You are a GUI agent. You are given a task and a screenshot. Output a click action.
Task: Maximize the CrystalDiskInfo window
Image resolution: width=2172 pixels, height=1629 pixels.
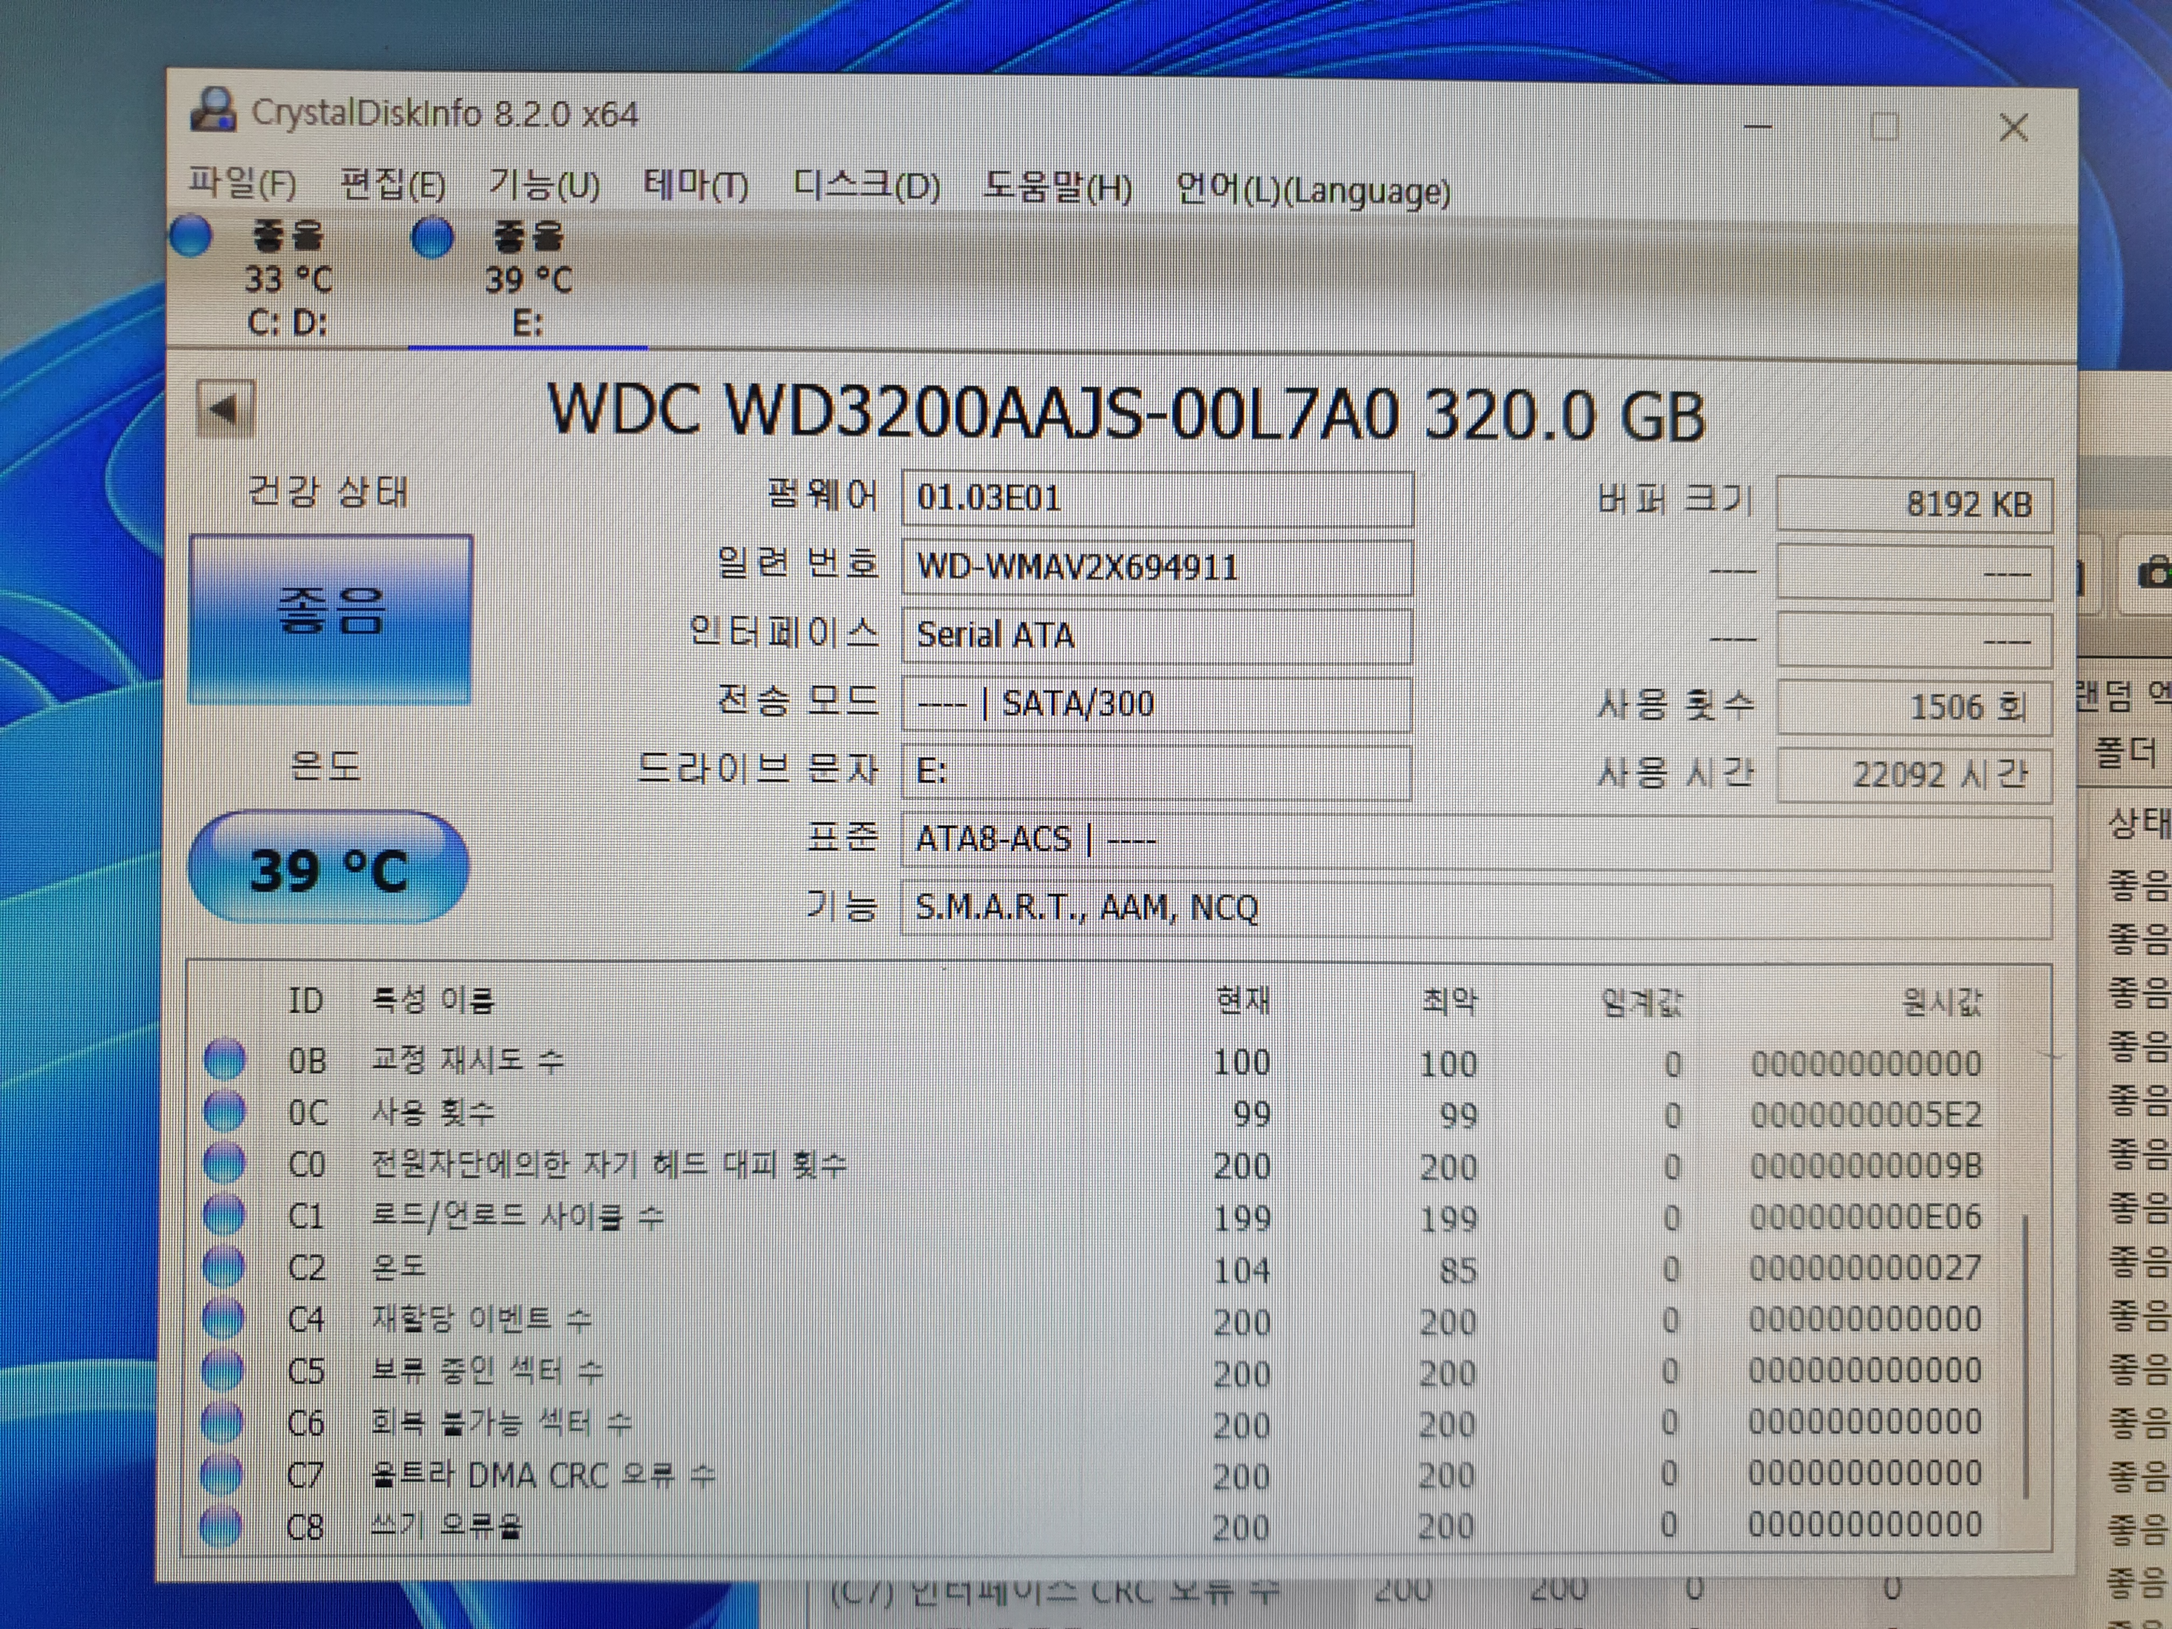click(1884, 127)
